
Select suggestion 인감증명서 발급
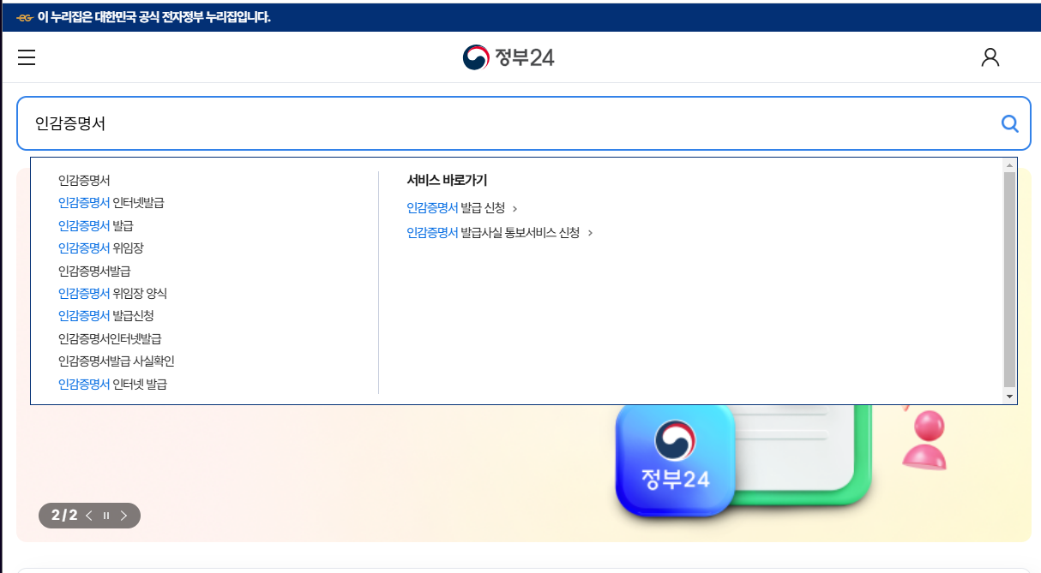pyautogui.click(x=95, y=225)
